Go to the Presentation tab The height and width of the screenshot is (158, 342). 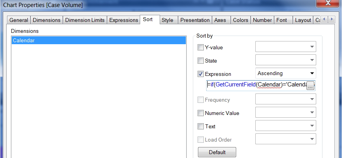(195, 20)
